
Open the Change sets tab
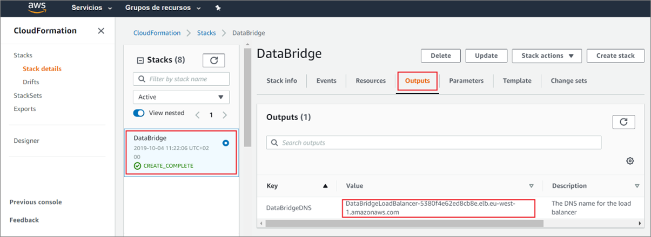pyautogui.click(x=569, y=81)
